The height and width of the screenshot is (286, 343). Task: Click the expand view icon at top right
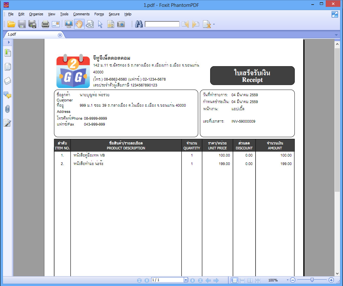(x=335, y=14)
